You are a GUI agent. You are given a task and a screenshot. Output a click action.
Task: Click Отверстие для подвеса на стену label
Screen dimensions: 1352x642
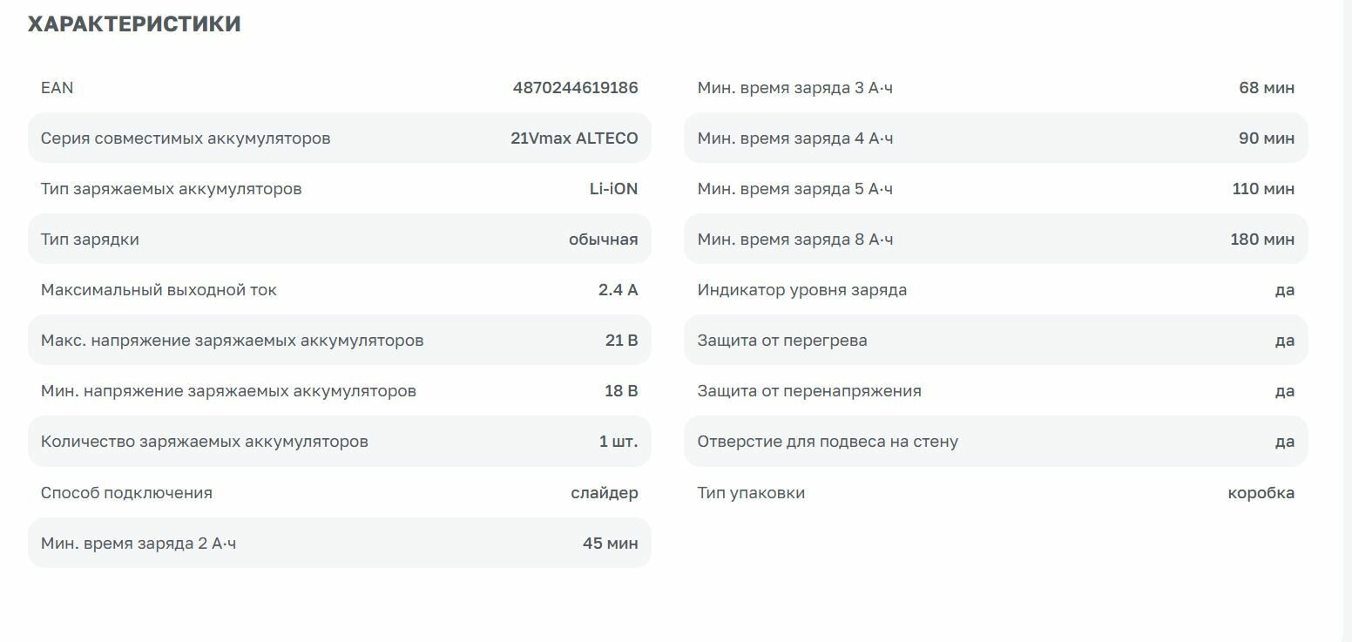[x=827, y=442]
